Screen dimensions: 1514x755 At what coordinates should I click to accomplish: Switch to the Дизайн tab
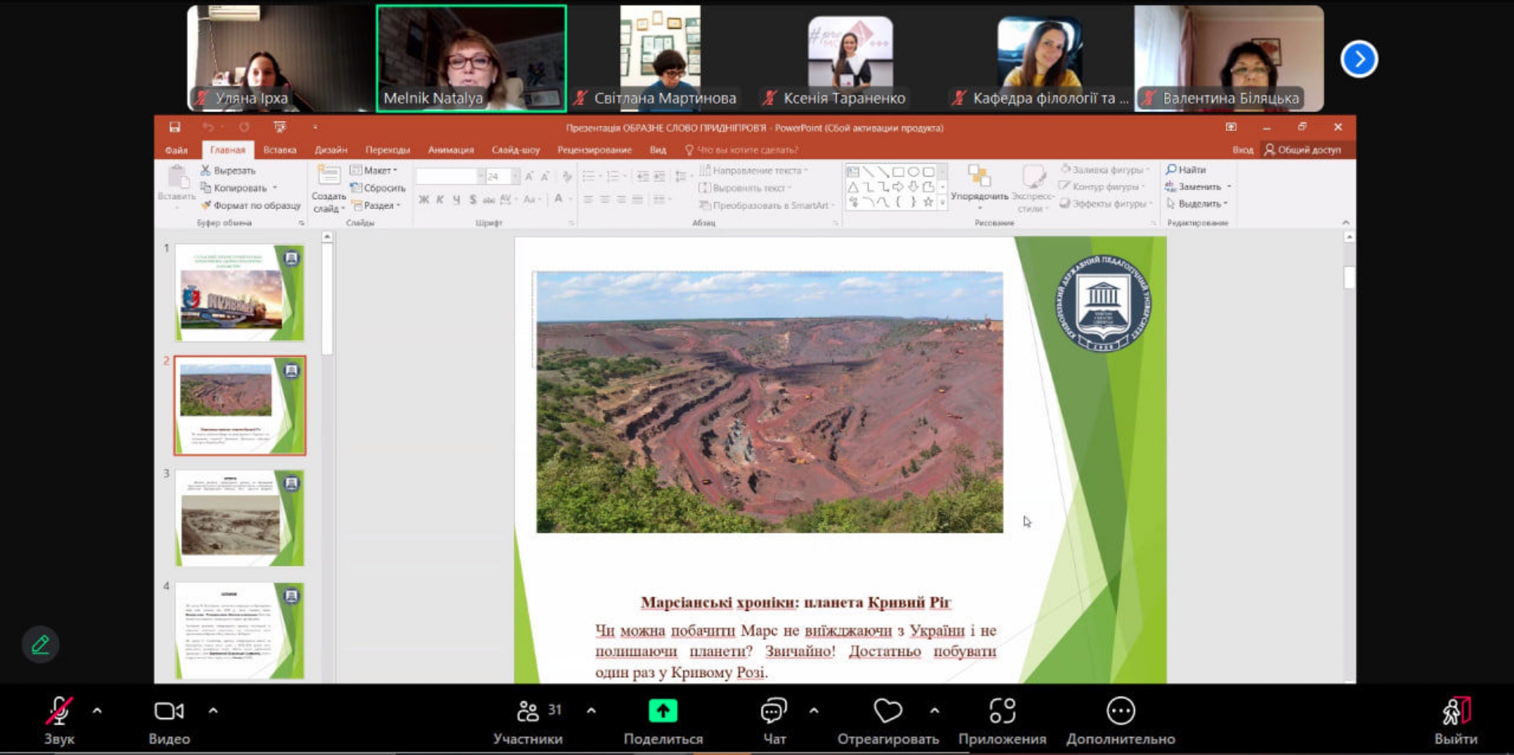(331, 150)
